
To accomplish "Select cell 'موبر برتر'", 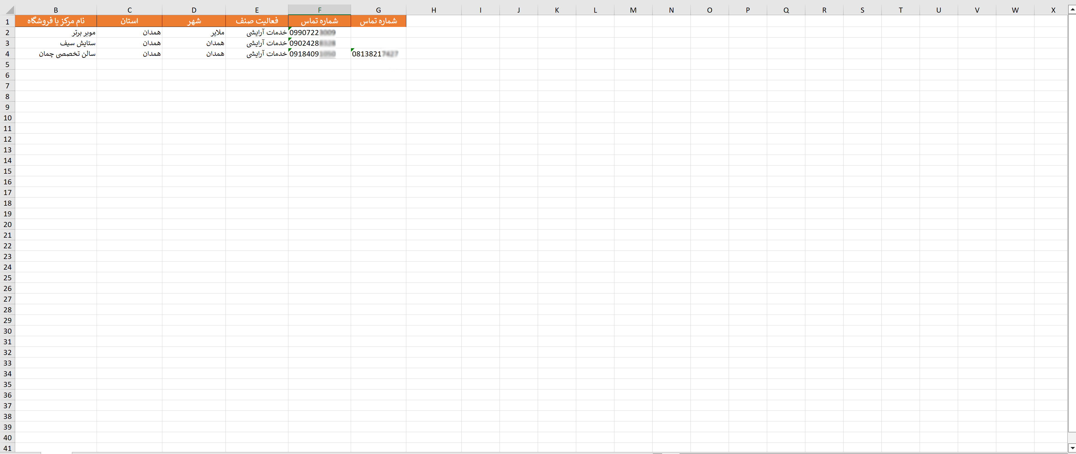I will [x=56, y=33].
